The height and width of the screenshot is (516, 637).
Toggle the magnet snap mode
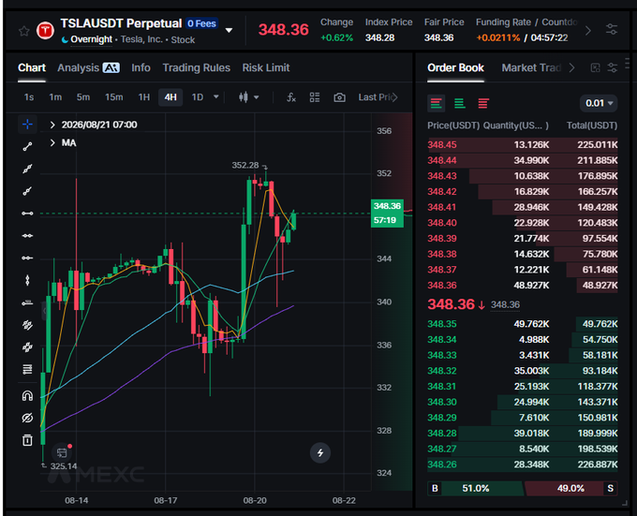(x=27, y=396)
